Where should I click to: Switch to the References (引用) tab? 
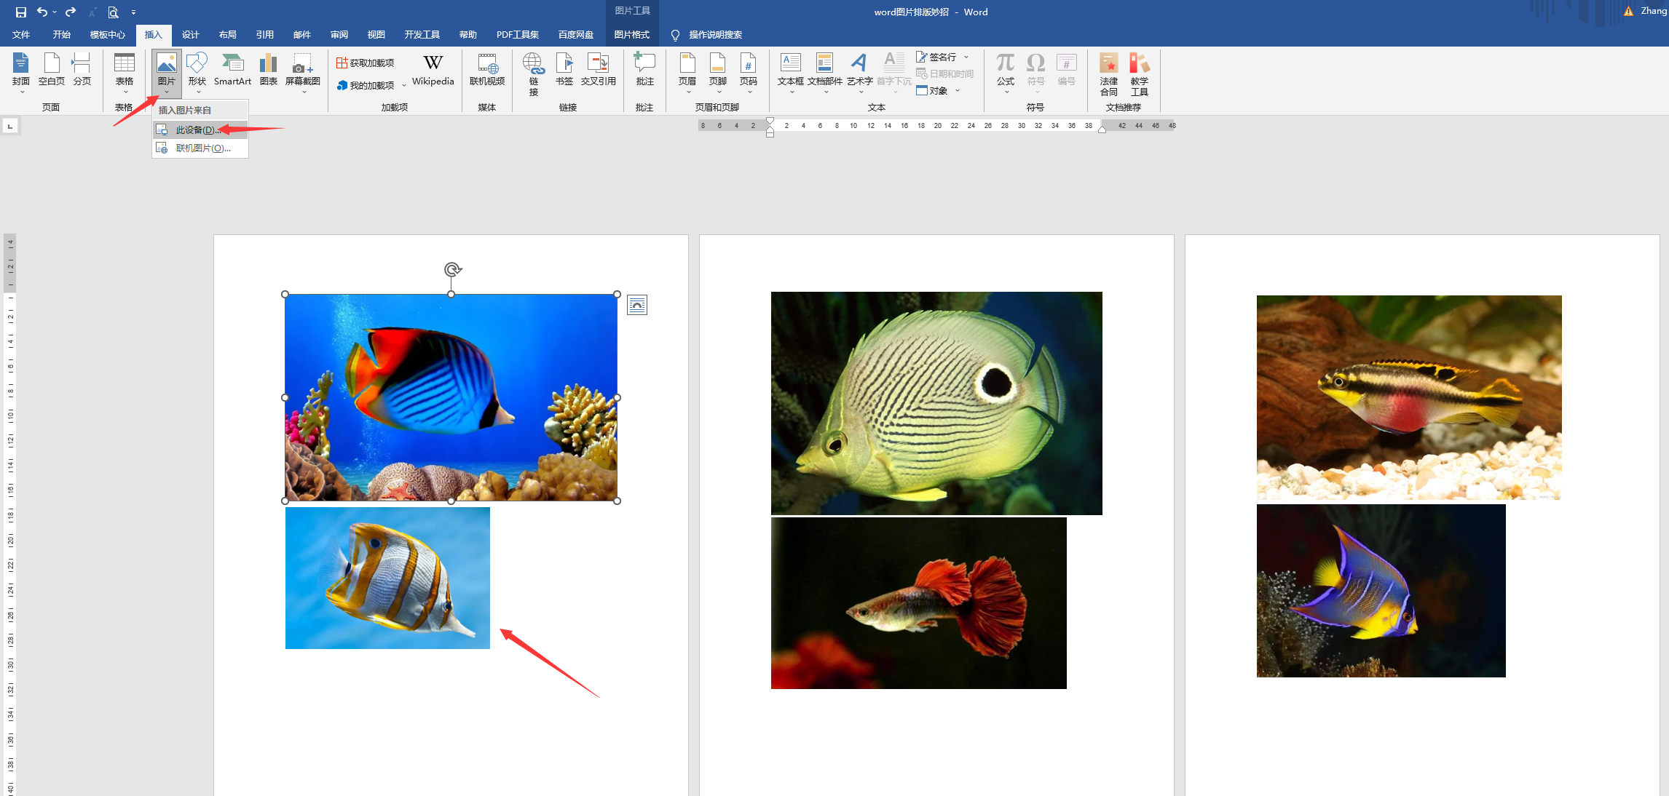[x=265, y=35]
